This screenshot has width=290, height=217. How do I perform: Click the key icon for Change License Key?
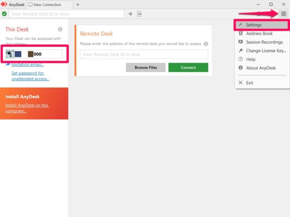point(241,51)
